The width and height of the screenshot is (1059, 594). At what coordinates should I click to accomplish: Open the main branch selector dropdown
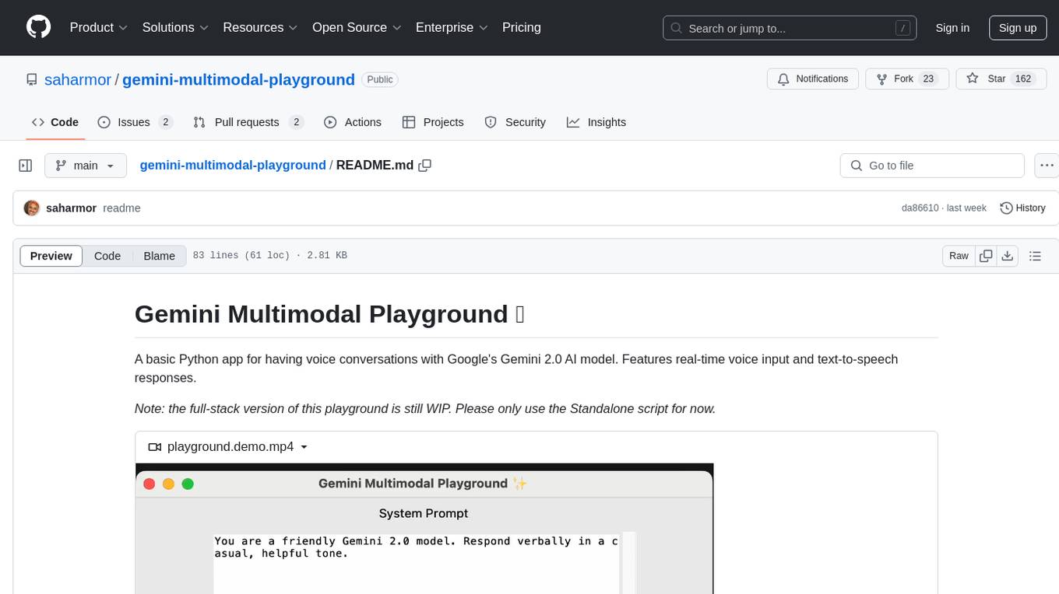point(86,166)
